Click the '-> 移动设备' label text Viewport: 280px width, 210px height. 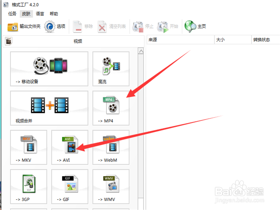(x=27, y=82)
